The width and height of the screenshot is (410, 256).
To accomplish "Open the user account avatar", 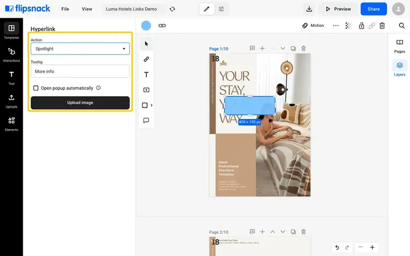I will pyautogui.click(x=398, y=9).
